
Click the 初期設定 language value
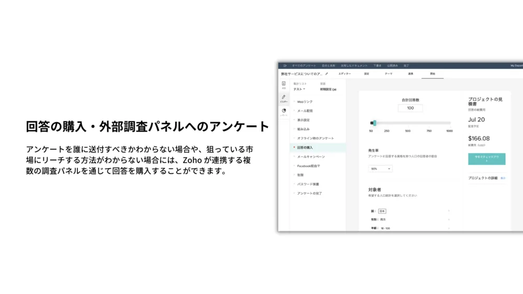point(328,89)
